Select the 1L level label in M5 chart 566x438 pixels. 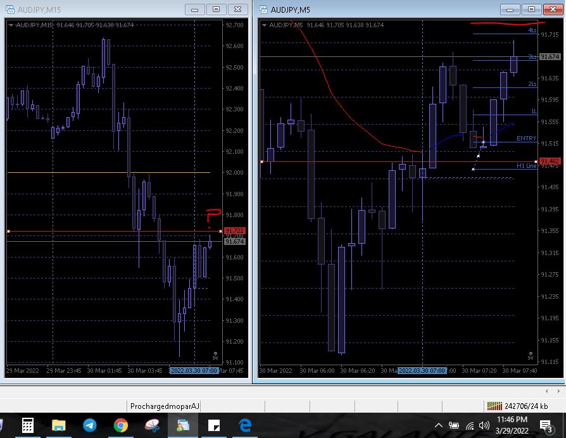point(534,111)
